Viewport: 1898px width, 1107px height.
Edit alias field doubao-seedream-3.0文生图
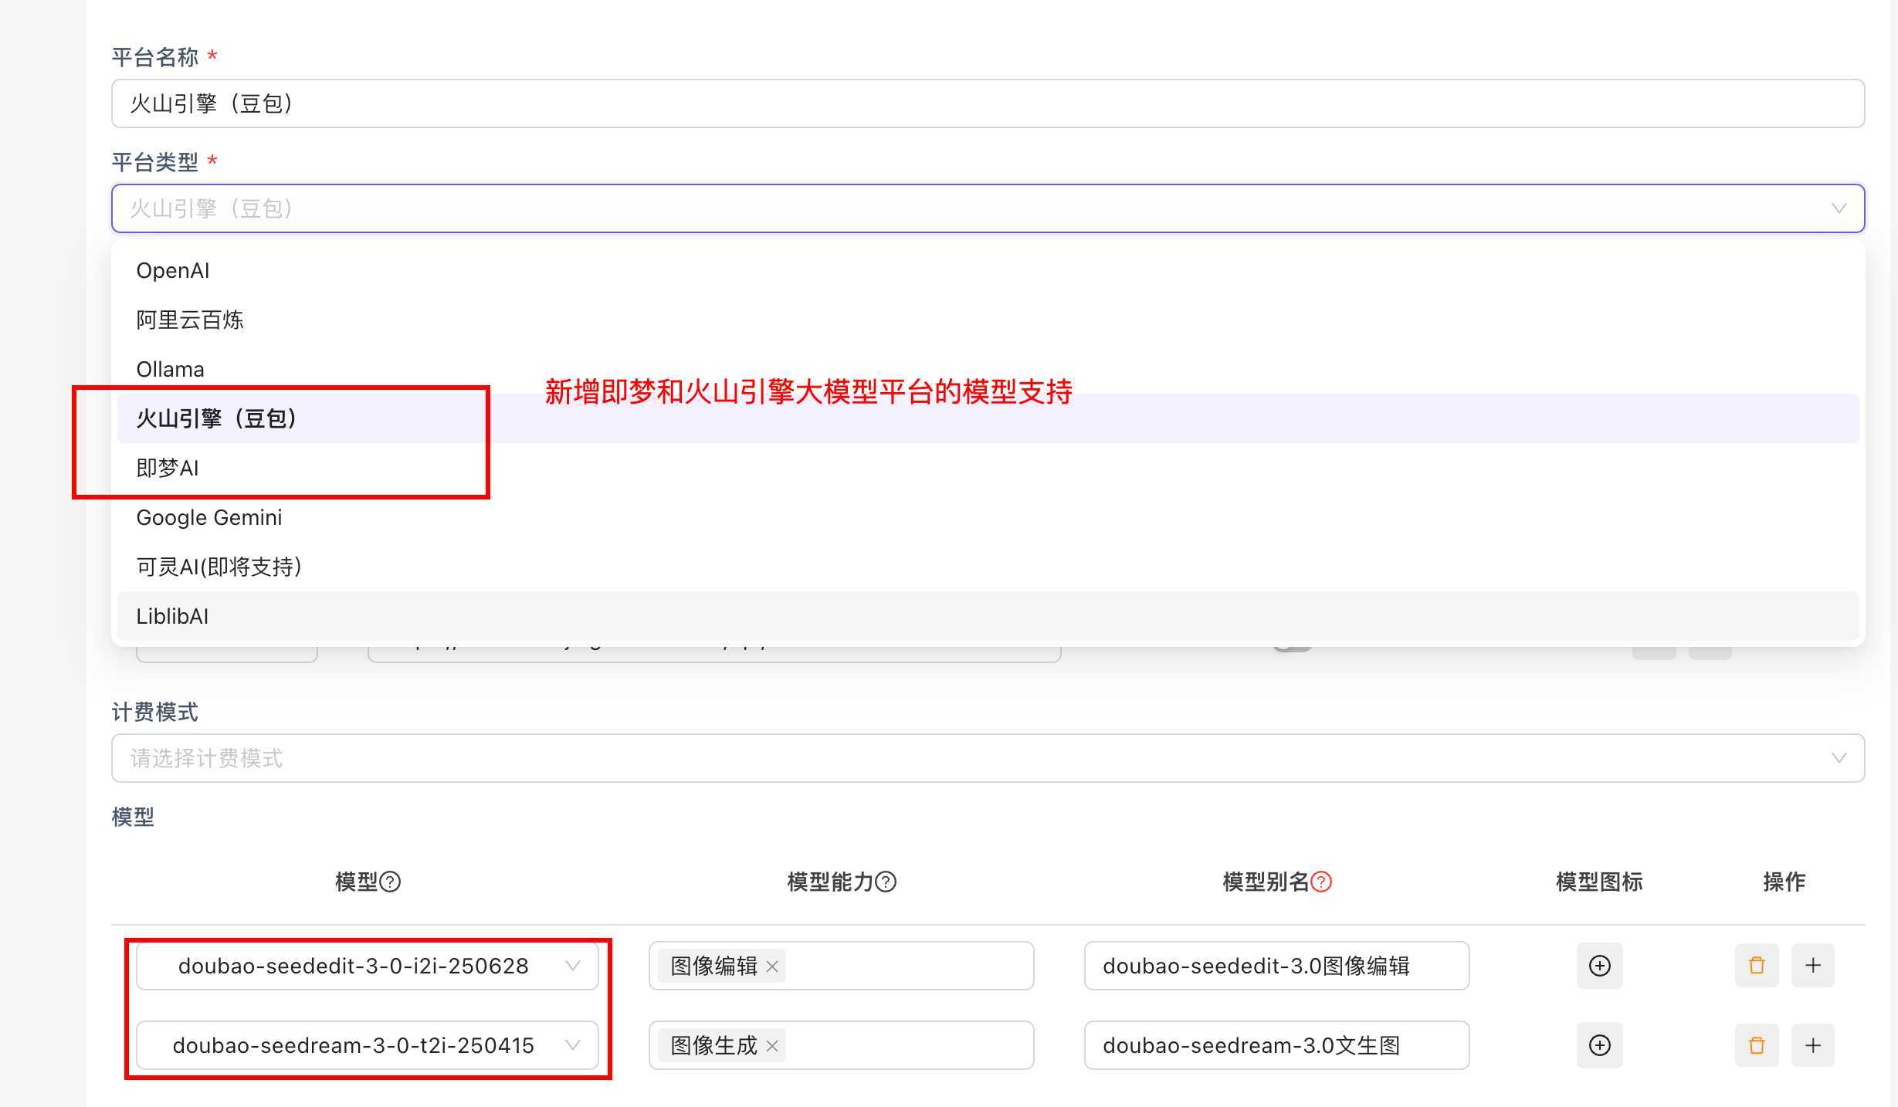pyautogui.click(x=1277, y=1045)
